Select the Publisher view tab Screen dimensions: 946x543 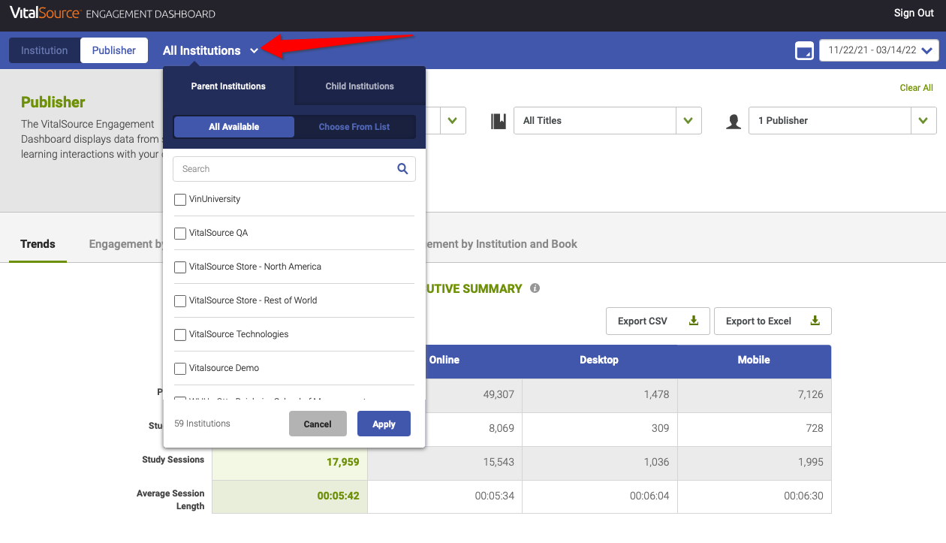[114, 50]
